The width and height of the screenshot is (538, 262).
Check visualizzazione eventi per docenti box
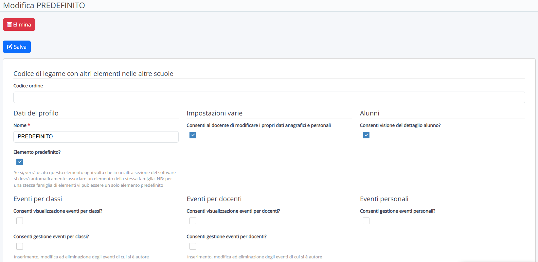193,221
